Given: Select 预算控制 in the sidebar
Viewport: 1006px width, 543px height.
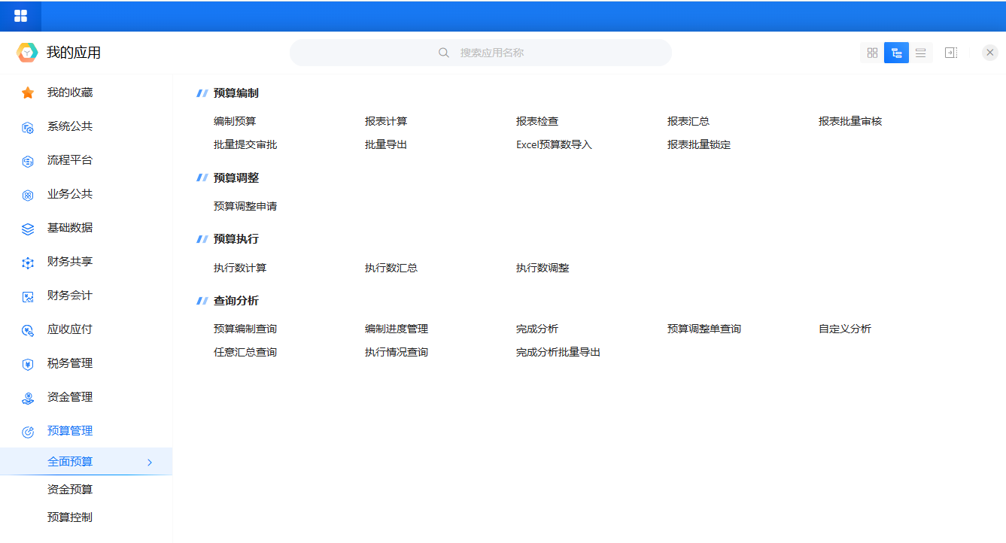Looking at the screenshot, I should [70, 517].
